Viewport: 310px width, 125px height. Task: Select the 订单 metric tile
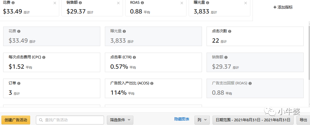51,88
